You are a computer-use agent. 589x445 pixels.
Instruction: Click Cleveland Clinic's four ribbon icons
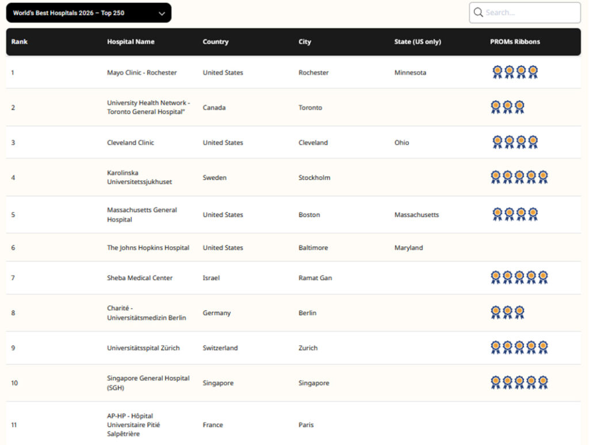[515, 142]
